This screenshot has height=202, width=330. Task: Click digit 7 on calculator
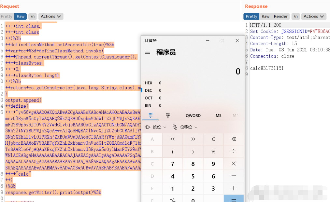[173, 164]
